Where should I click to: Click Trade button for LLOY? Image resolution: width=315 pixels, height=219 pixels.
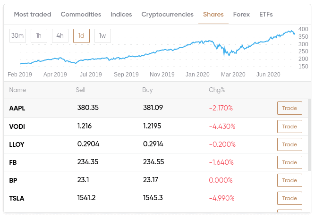pyautogui.click(x=289, y=144)
